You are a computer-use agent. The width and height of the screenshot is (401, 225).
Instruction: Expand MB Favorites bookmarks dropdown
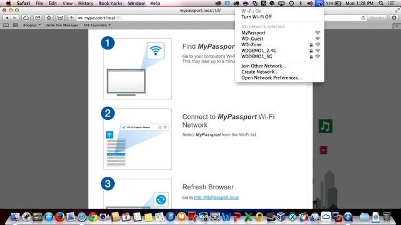click(x=97, y=25)
